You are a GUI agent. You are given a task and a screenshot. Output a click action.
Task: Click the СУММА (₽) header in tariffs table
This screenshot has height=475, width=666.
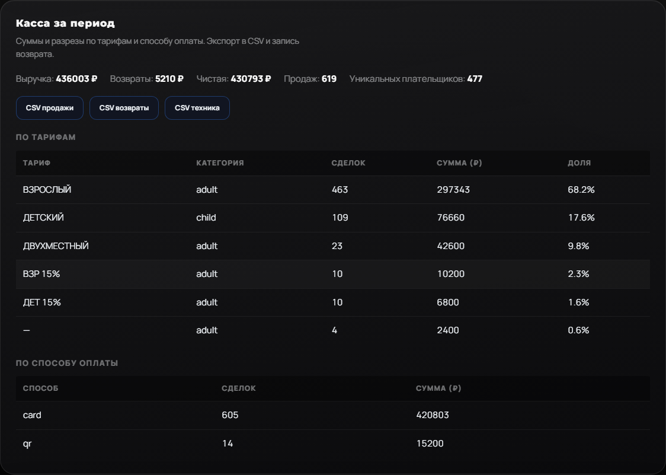tap(459, 163)
